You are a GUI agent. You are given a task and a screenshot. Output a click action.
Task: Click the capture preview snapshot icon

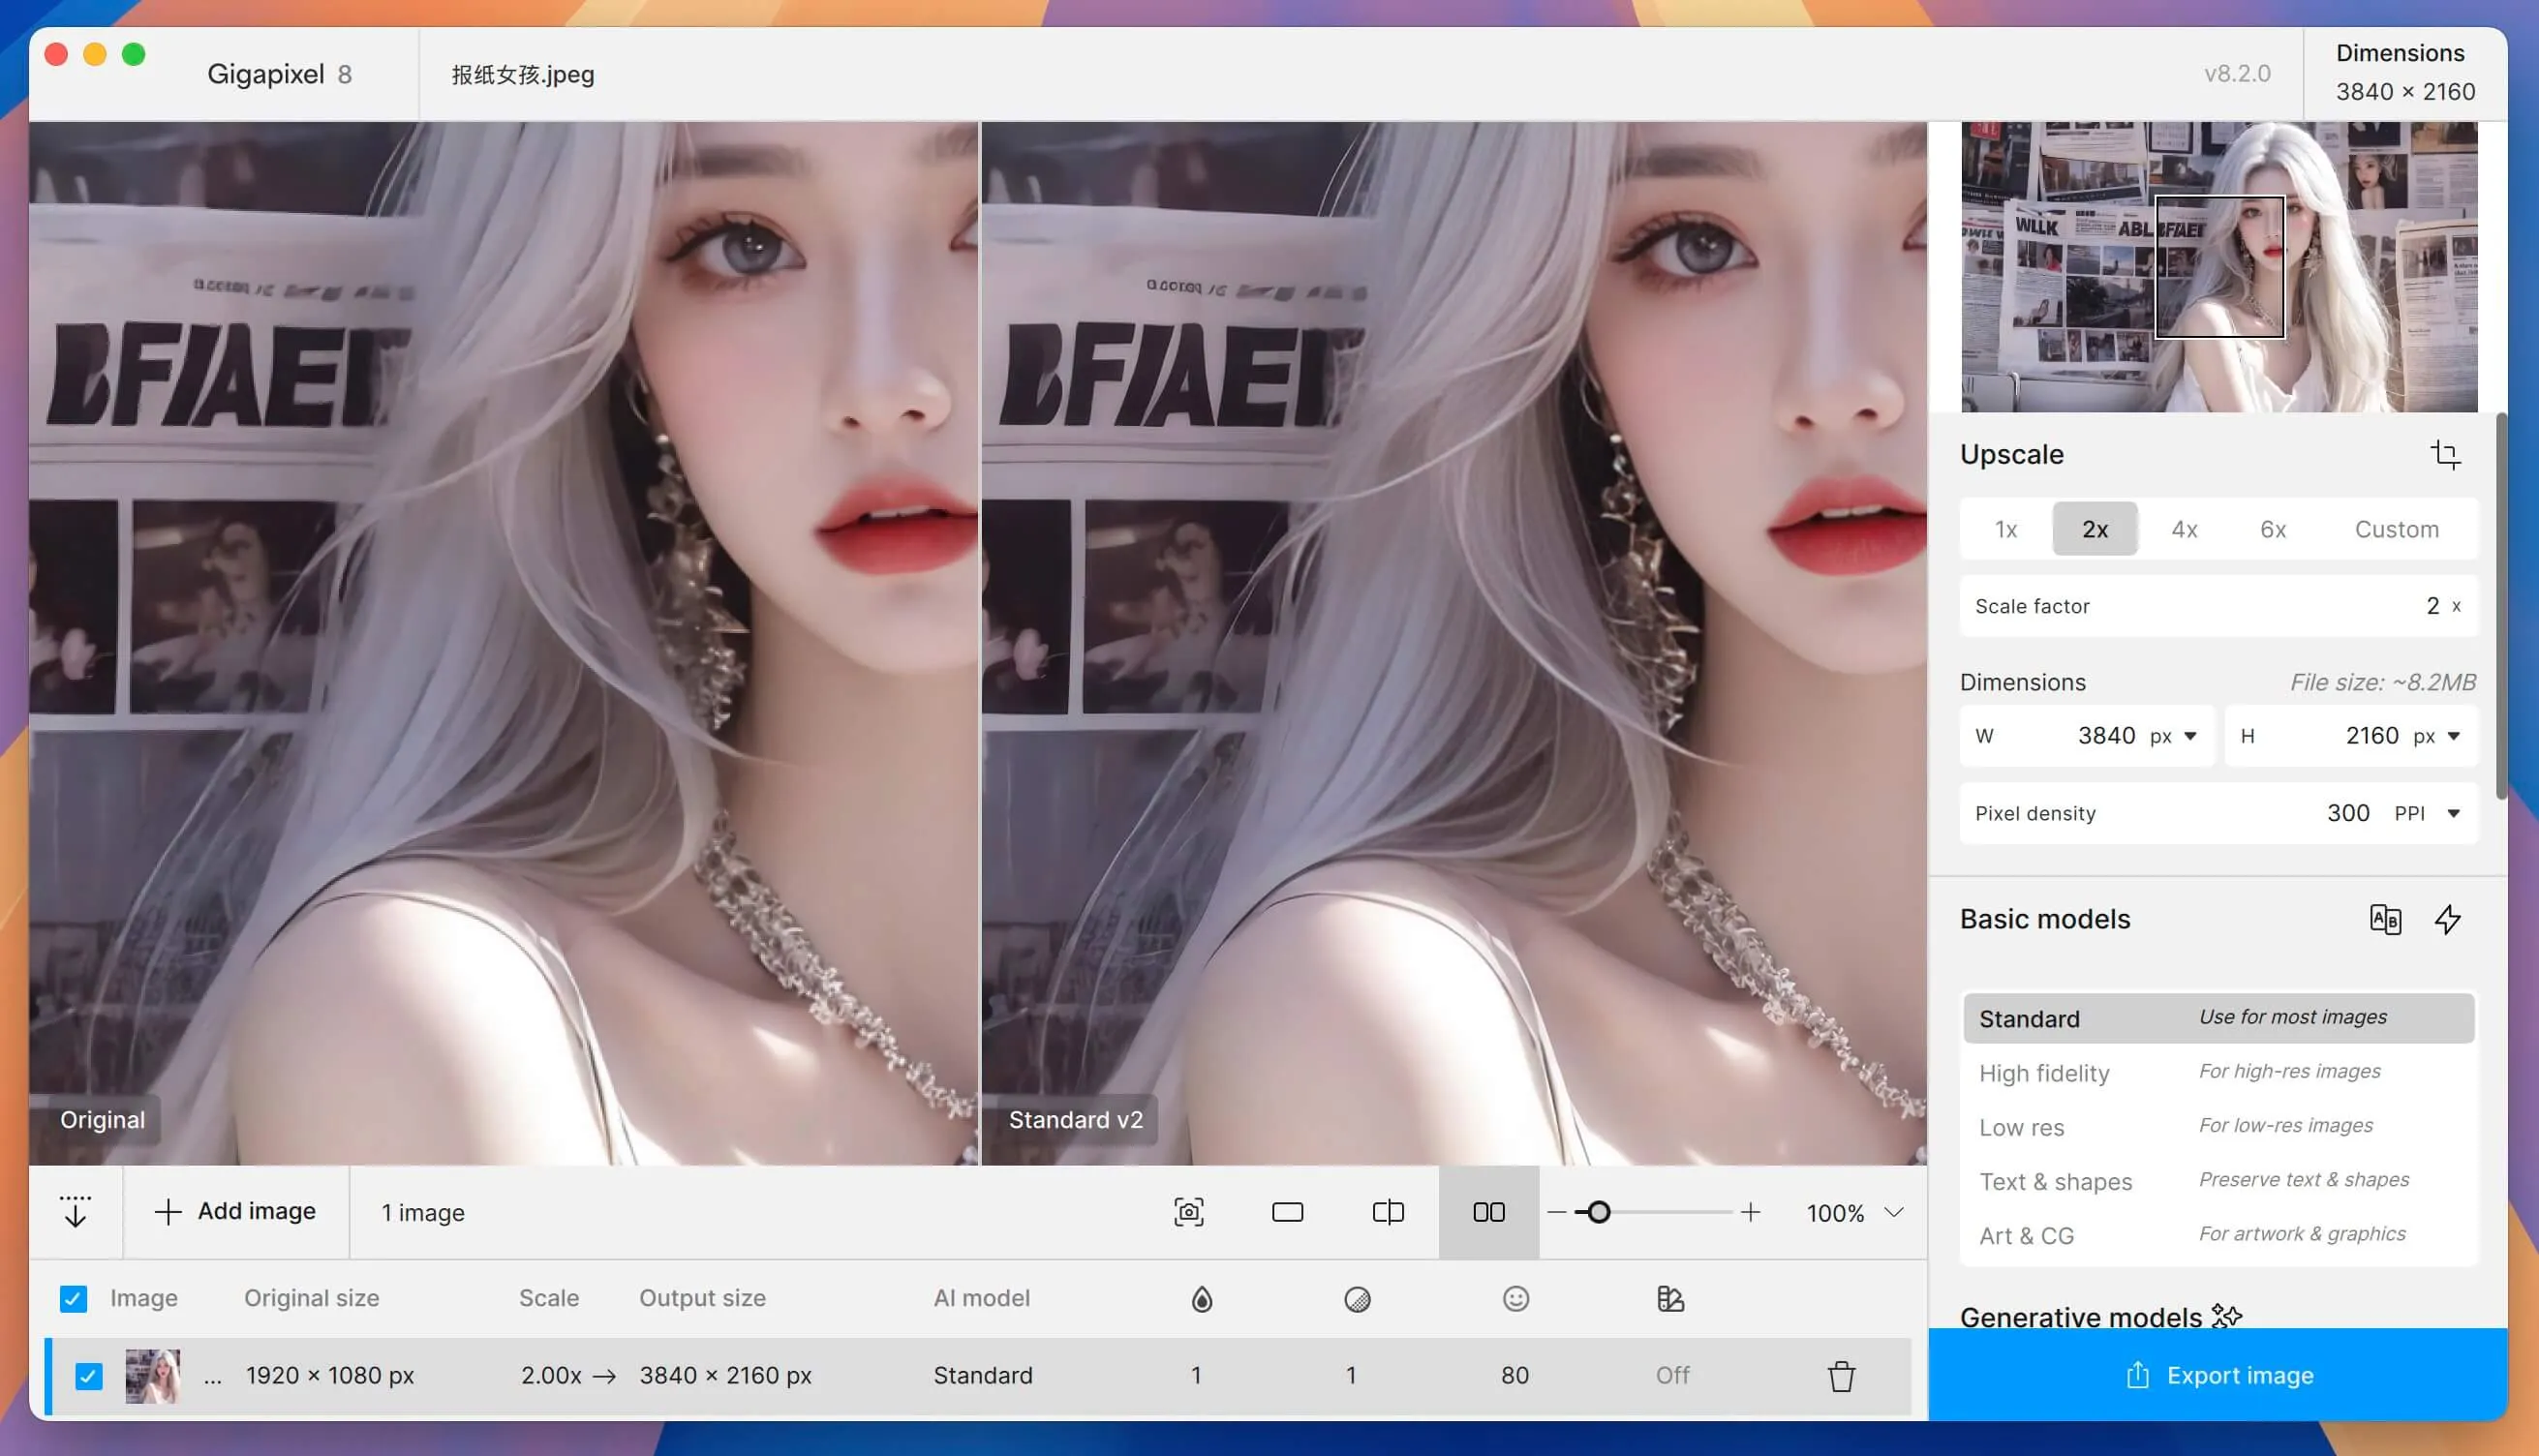tap(1188, 1212)
